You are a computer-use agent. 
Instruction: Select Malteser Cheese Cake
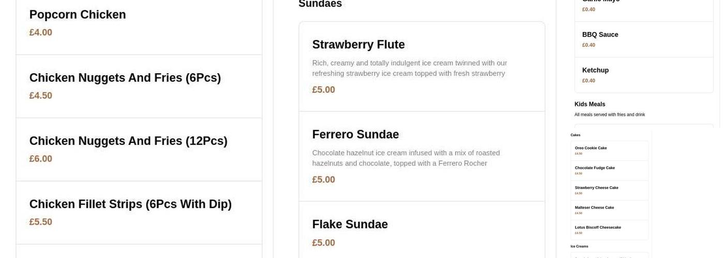(x=594, y=208)
